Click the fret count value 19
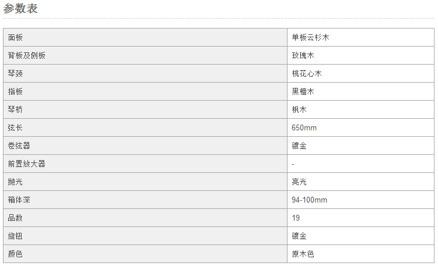 pos(296,218)
